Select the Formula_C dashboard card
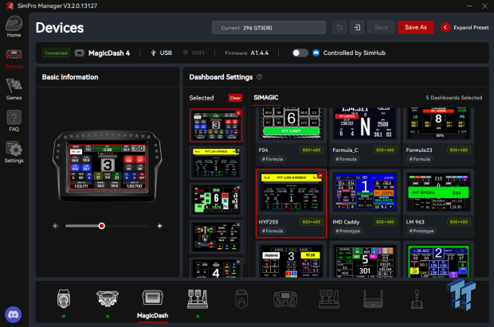 click(x=365, y=137)
